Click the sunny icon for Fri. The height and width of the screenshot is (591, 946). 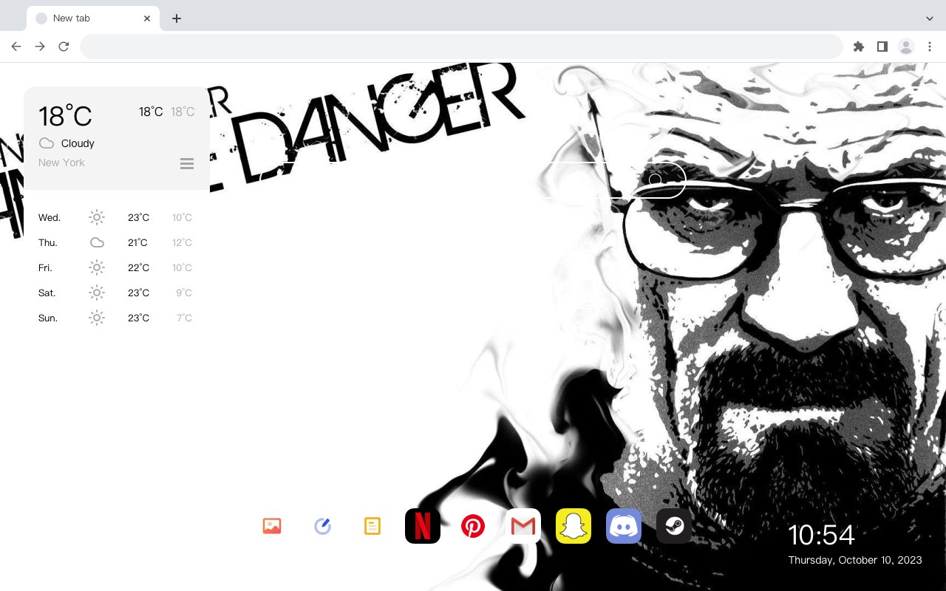97,267
